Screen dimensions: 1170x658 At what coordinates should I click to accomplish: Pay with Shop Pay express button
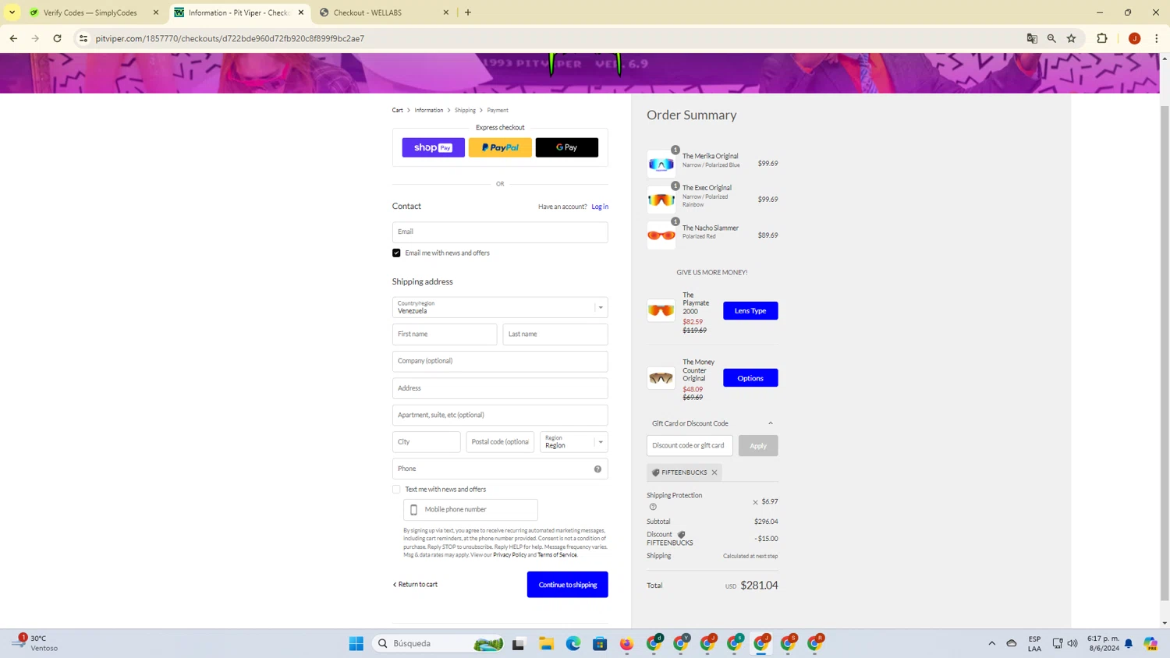(433, 147)
